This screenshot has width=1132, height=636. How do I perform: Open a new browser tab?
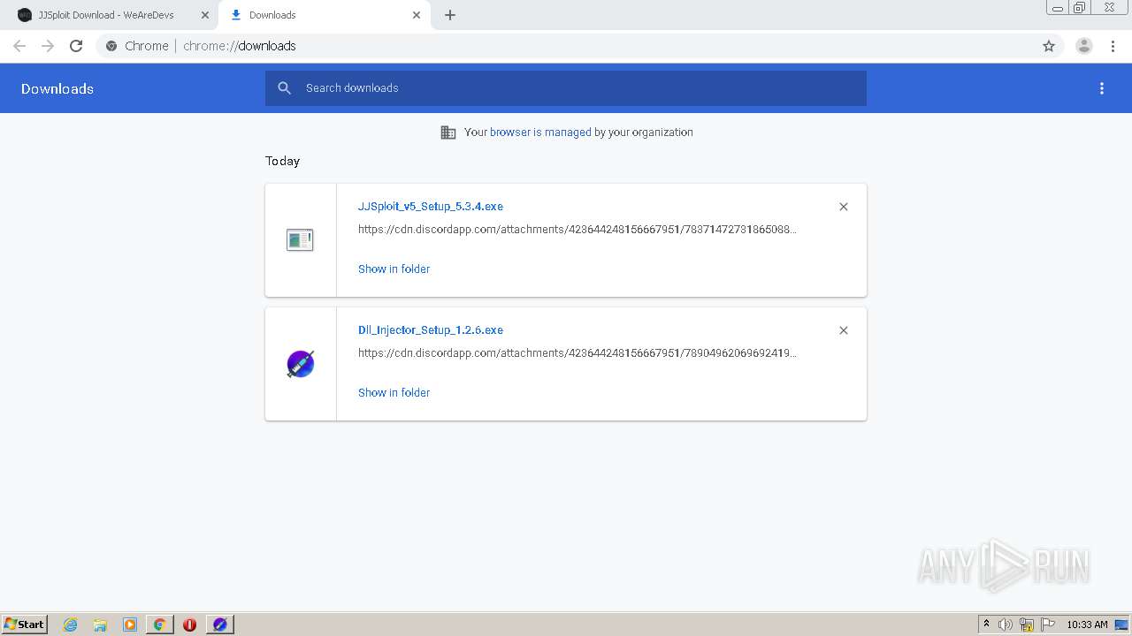coord(450,15)
